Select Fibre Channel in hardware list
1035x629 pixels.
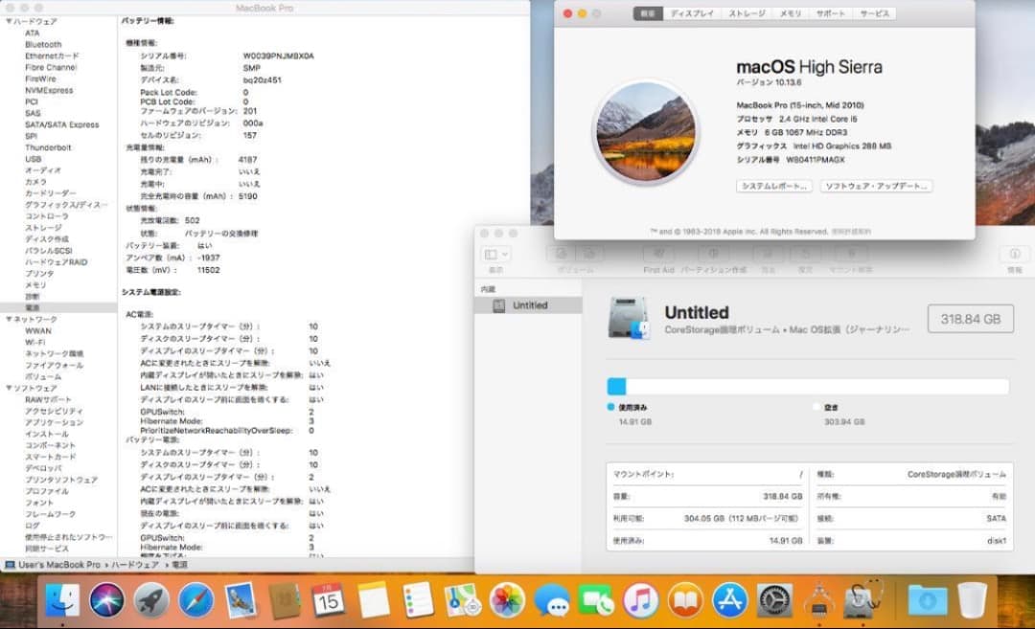pos(51,67)
